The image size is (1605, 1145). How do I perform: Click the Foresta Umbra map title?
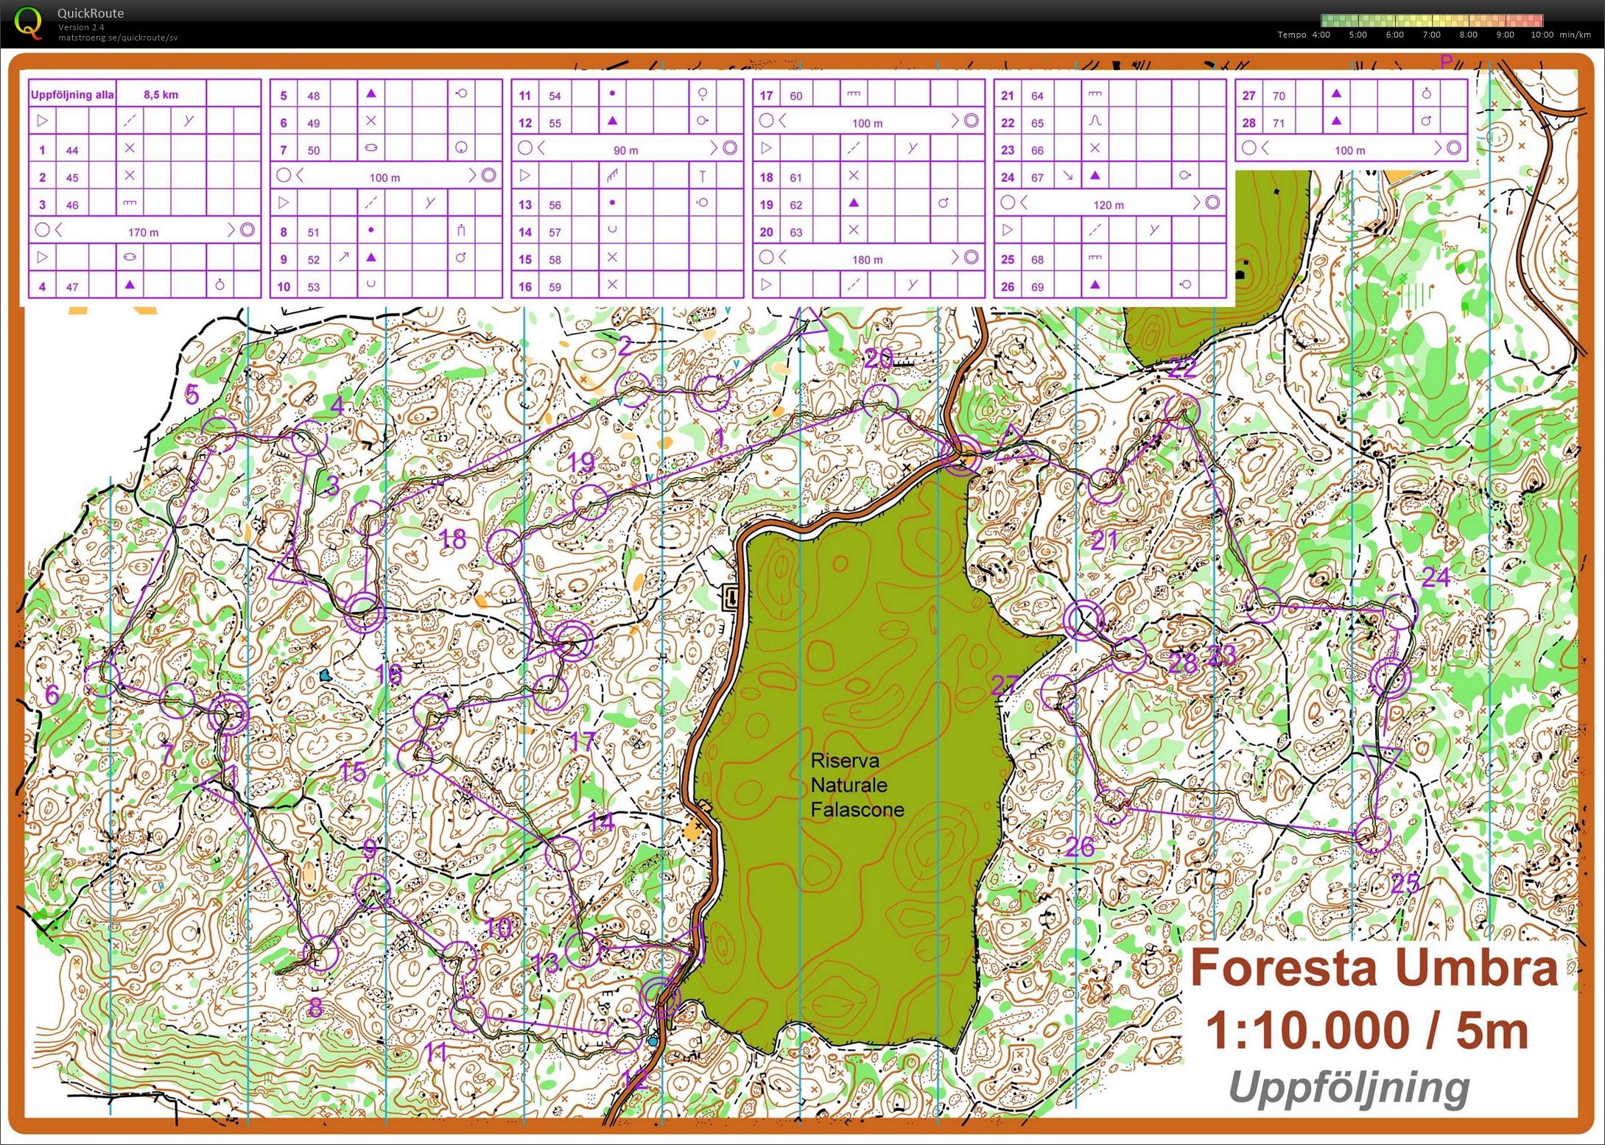[x=1374, y=968]
